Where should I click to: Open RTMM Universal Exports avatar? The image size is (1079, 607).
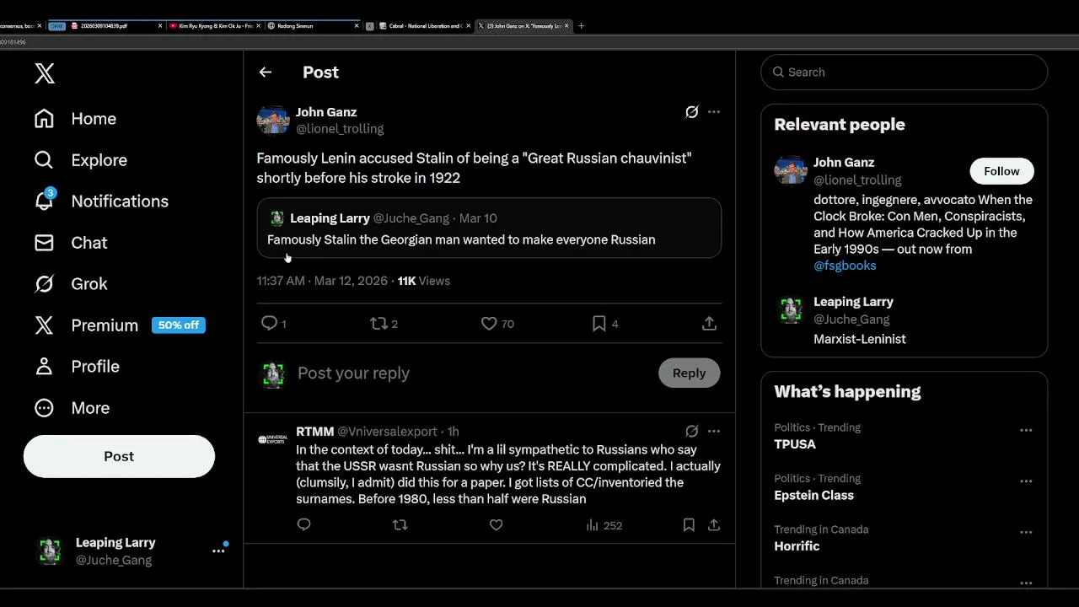(x=273, y=439)
